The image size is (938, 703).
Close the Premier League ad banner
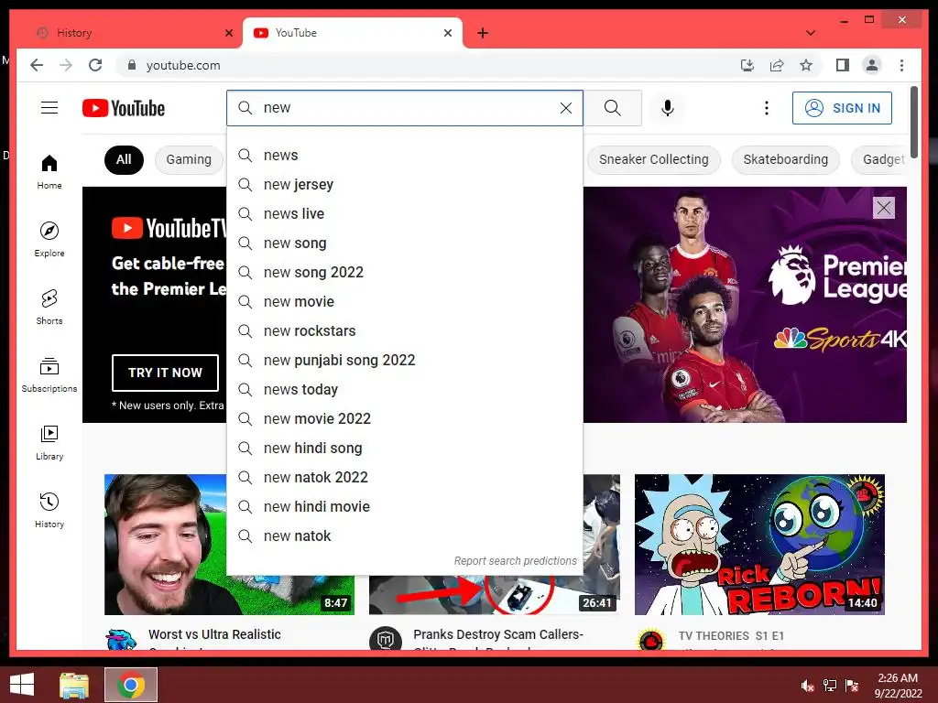point(884,208)
